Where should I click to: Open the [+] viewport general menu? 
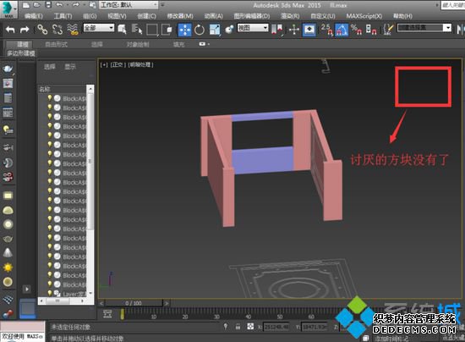click(104, 64)
